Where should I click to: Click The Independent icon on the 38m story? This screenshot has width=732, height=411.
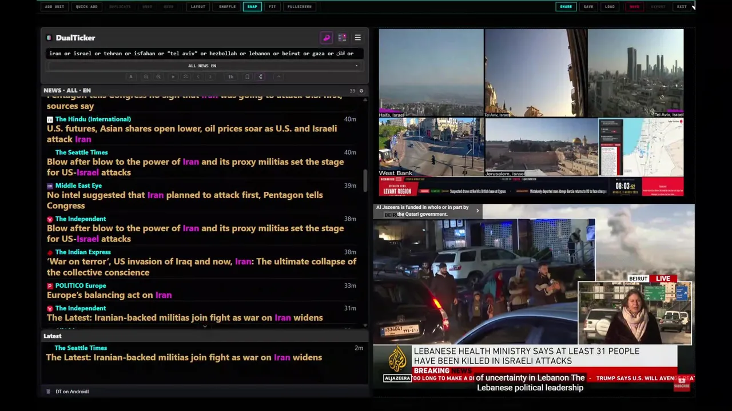[50, 219]
